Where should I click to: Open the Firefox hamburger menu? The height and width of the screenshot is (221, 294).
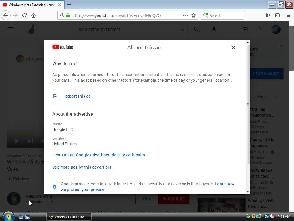click(x=289, y=16)
